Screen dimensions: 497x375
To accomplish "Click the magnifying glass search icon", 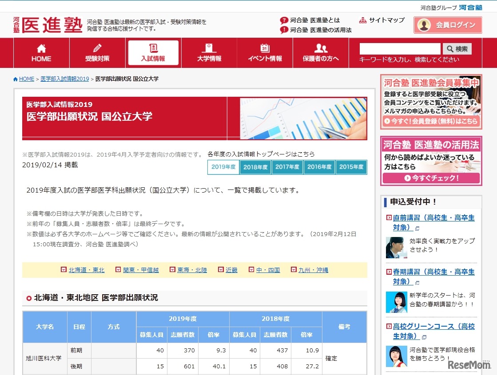I will point(449,49).
